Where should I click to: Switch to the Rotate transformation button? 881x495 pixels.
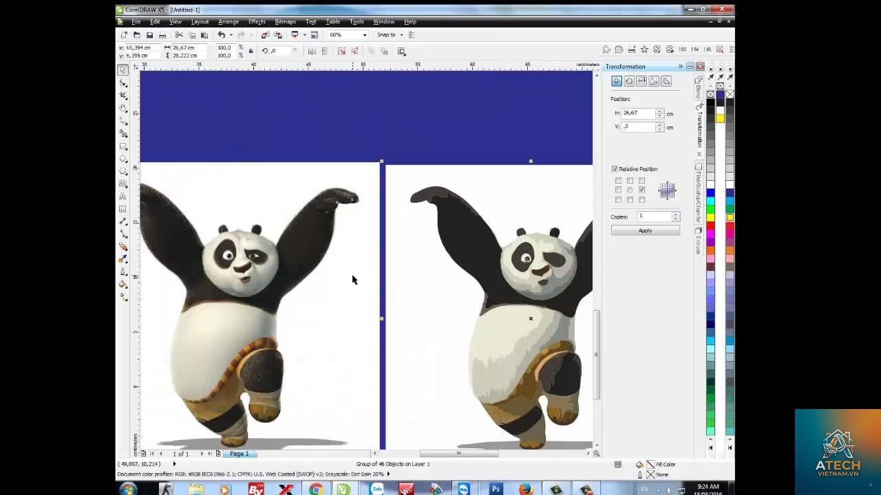coord(629,81)
